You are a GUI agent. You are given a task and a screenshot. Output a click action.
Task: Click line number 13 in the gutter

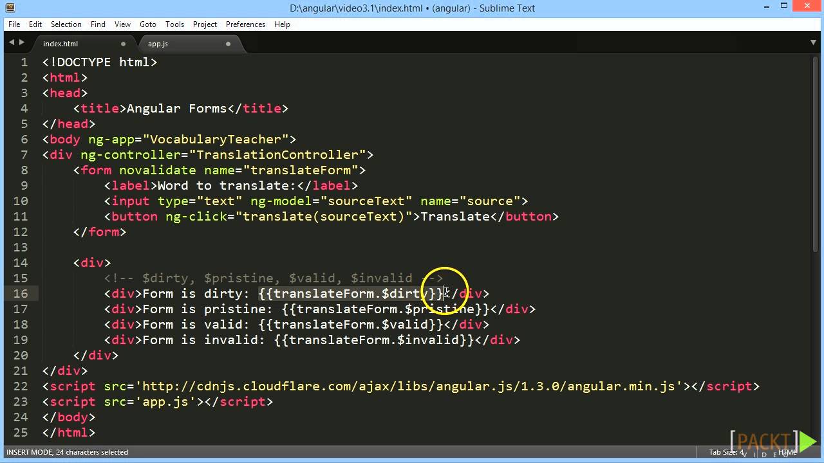[x=21, y=248]
